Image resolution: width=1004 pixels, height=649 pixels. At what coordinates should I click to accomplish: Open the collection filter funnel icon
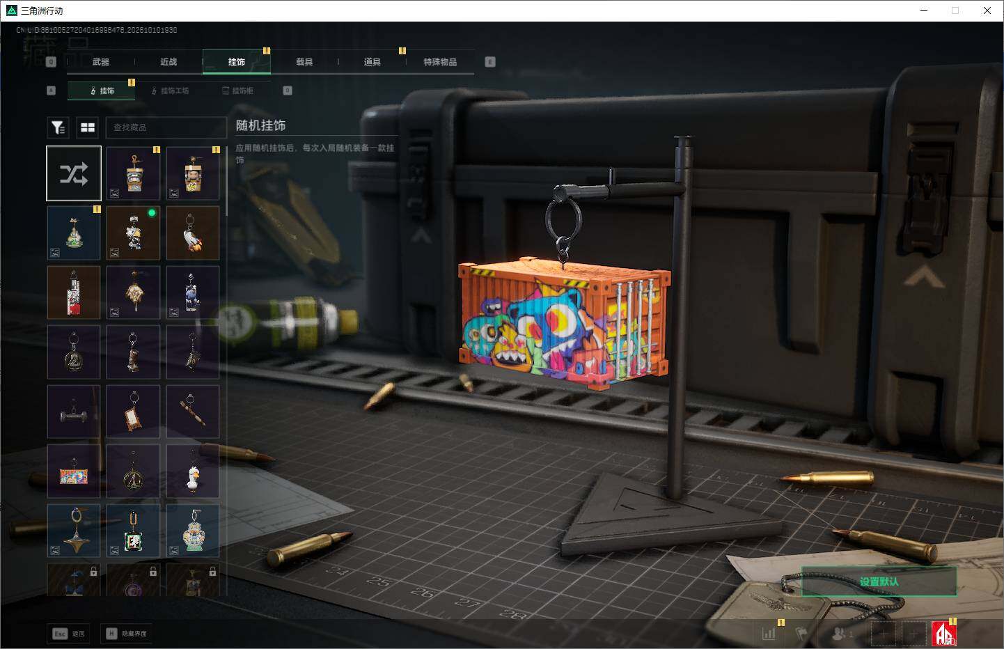(58, 127)
